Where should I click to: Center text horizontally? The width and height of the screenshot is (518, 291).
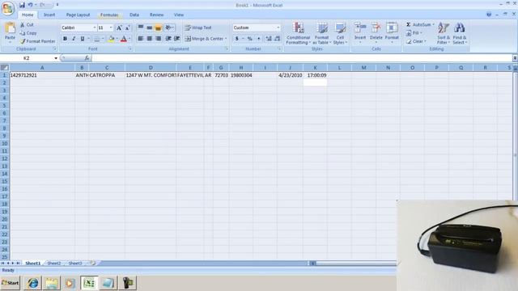pyautogui.click(x=149, y=39)
